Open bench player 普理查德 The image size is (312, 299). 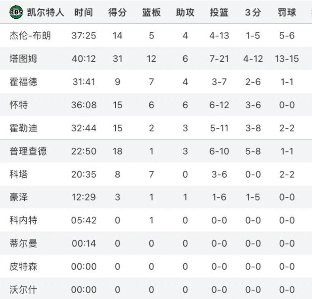28,151
